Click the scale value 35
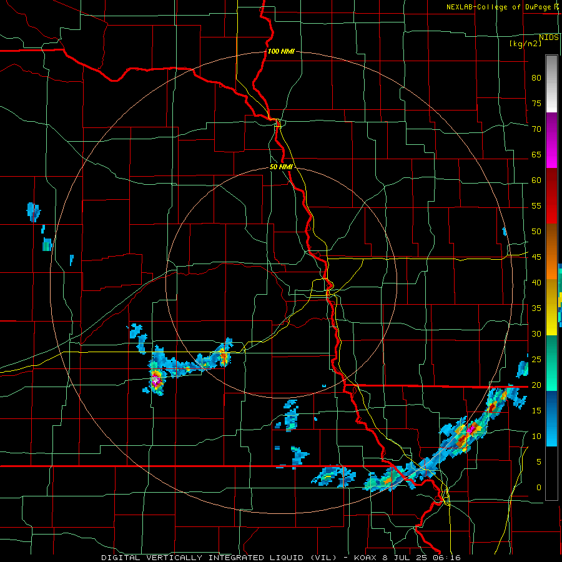 tap(536, 308)
